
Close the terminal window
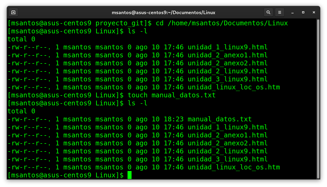pyautogui.click(x=313, y=12)
